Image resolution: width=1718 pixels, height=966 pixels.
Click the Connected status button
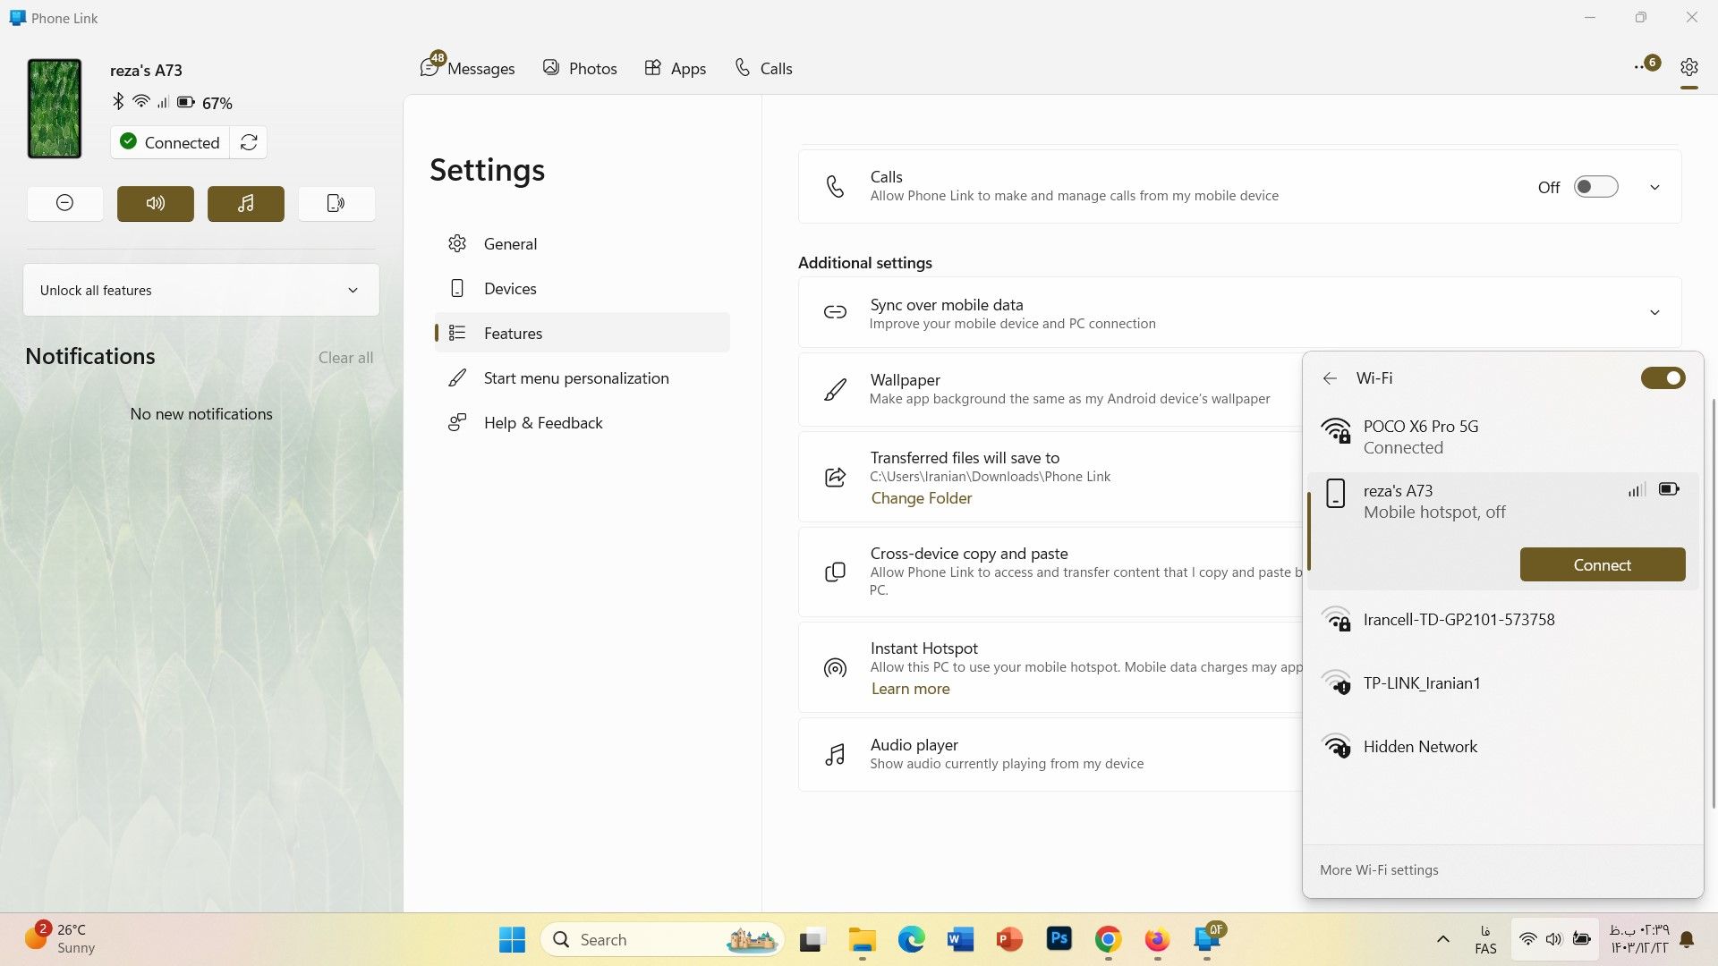pyautogui.click(x=170, y=142)
